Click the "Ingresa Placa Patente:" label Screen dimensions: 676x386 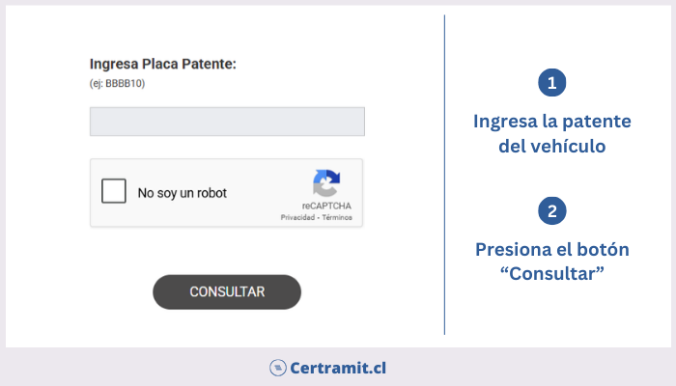[x=163, y=65]
